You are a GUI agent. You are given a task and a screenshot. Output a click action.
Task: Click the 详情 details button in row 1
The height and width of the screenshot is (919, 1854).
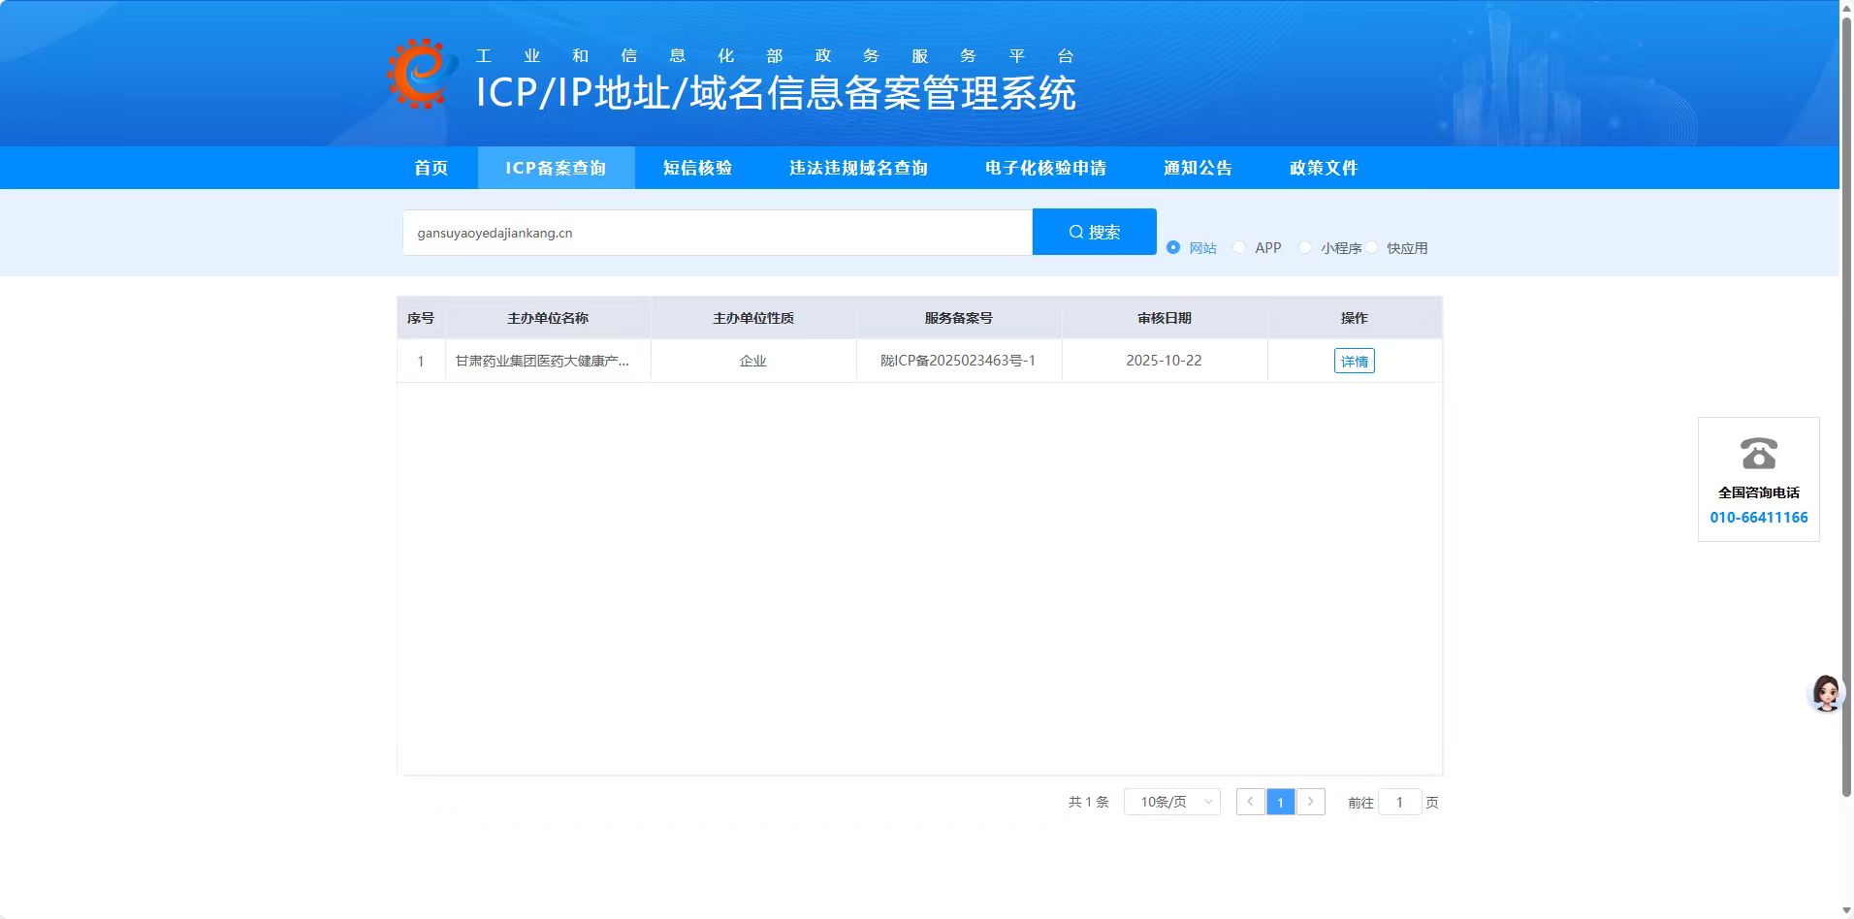click(x=1354, y=361)
